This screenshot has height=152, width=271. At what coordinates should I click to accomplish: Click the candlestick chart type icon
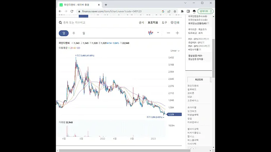coord(151,33)
